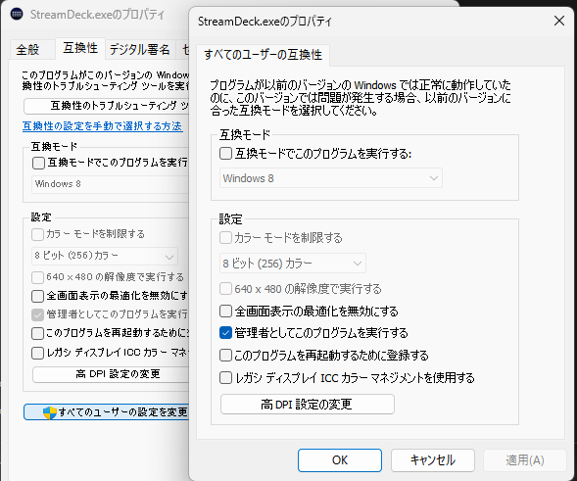The height and width of the screenshot is (481, 577).
Task: Close the front StreamDeck.exe properties dialog
Action: pyautogui.click(x=559, y=21)
